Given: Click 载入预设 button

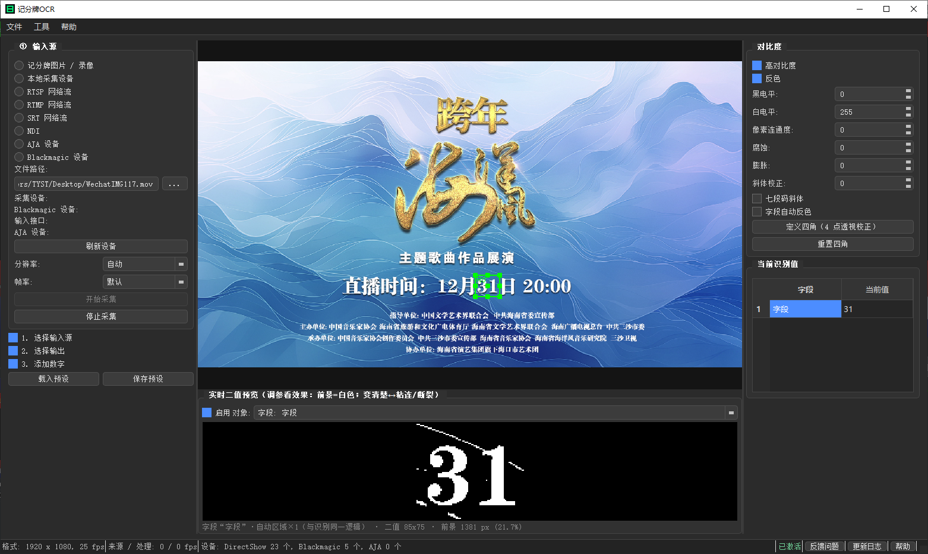Looking at the screenshot, I should tap(53, 379).
